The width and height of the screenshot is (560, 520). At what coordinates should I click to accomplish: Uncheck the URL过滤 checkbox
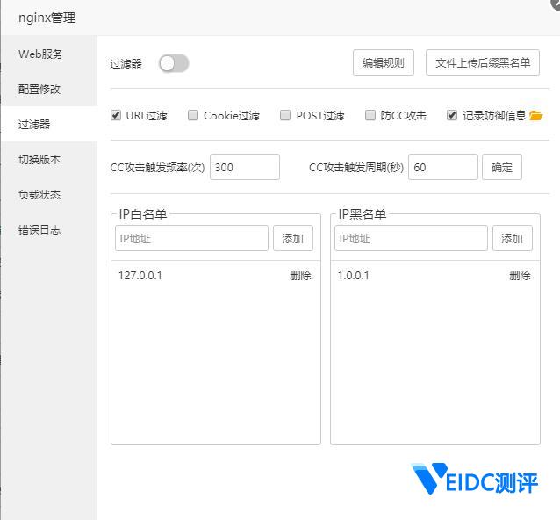[x=116, y=115]
